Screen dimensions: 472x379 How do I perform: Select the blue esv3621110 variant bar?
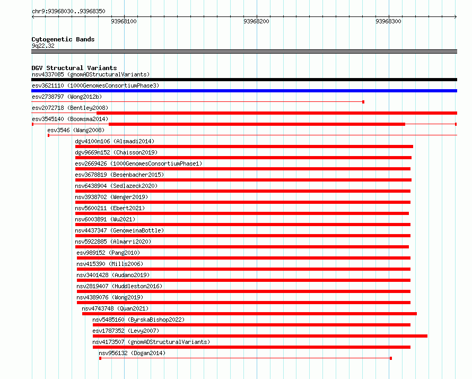click(244, 91)
